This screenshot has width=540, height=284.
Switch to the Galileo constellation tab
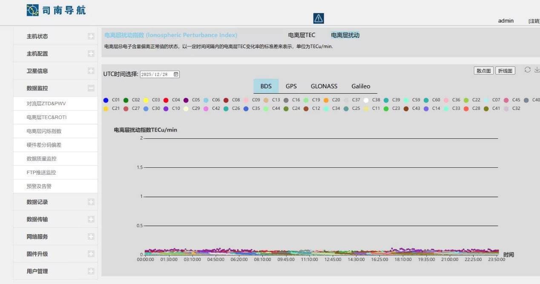361,86
